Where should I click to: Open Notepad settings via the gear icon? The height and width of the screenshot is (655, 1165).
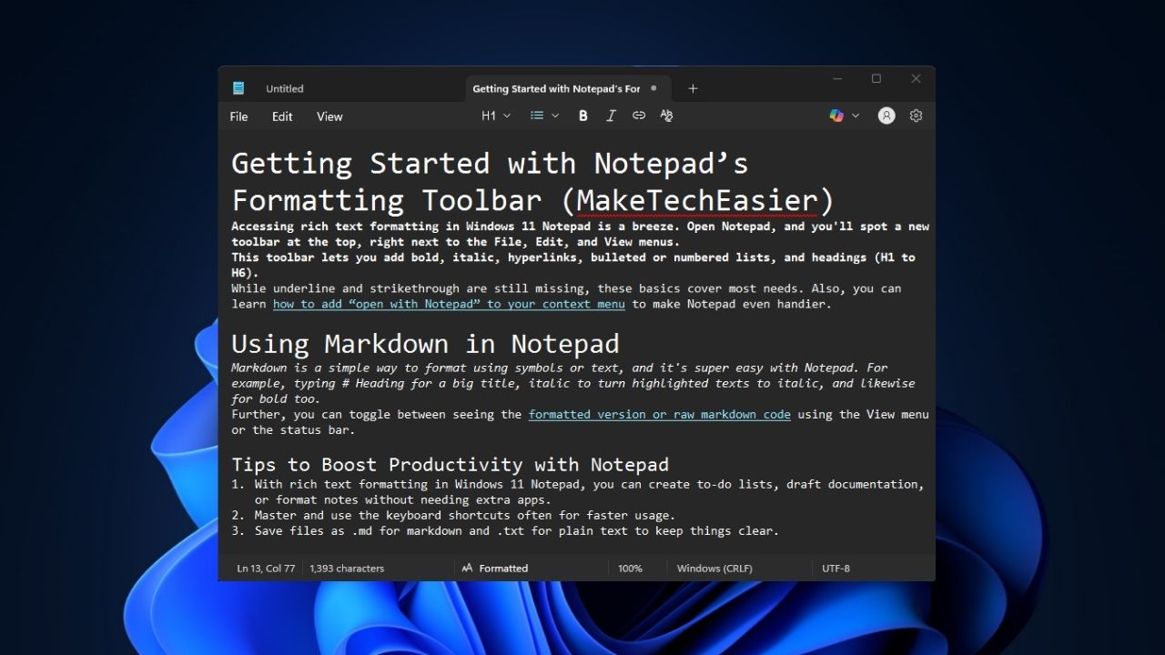pyautogui.click(x=916, y=116)
